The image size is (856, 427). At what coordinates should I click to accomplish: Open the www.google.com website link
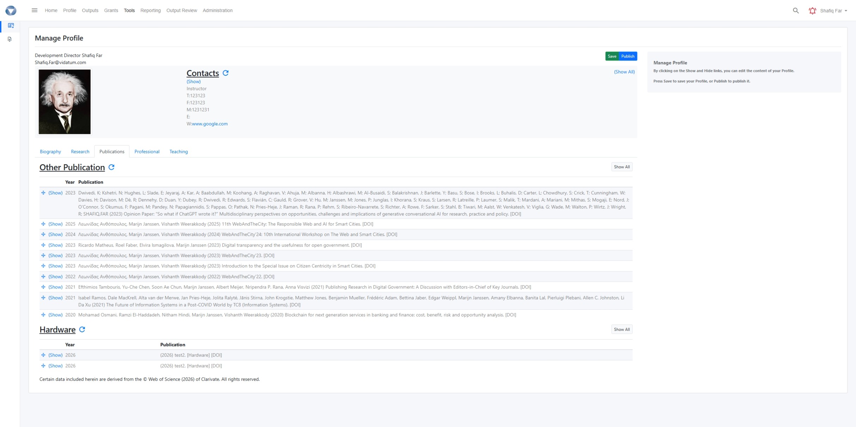point(209,124)
